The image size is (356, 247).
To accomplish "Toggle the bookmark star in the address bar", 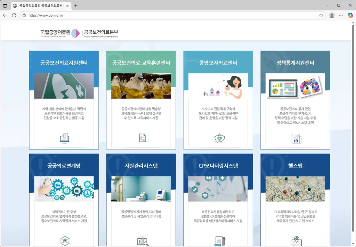I will tap(321, 15).
